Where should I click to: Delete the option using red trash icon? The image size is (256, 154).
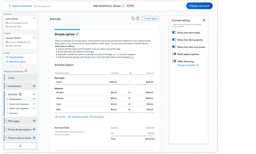[138, 18]
